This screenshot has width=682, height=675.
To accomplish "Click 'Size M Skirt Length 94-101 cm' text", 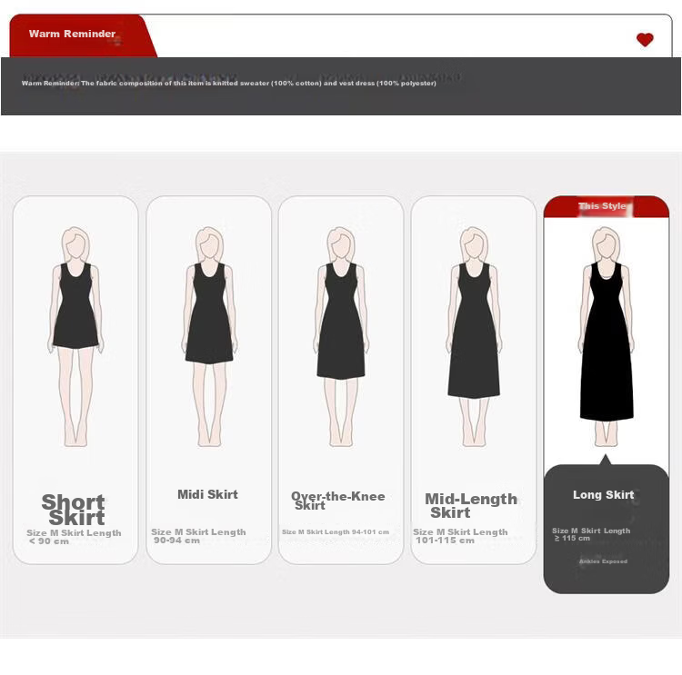I will [x=336, y=531].
